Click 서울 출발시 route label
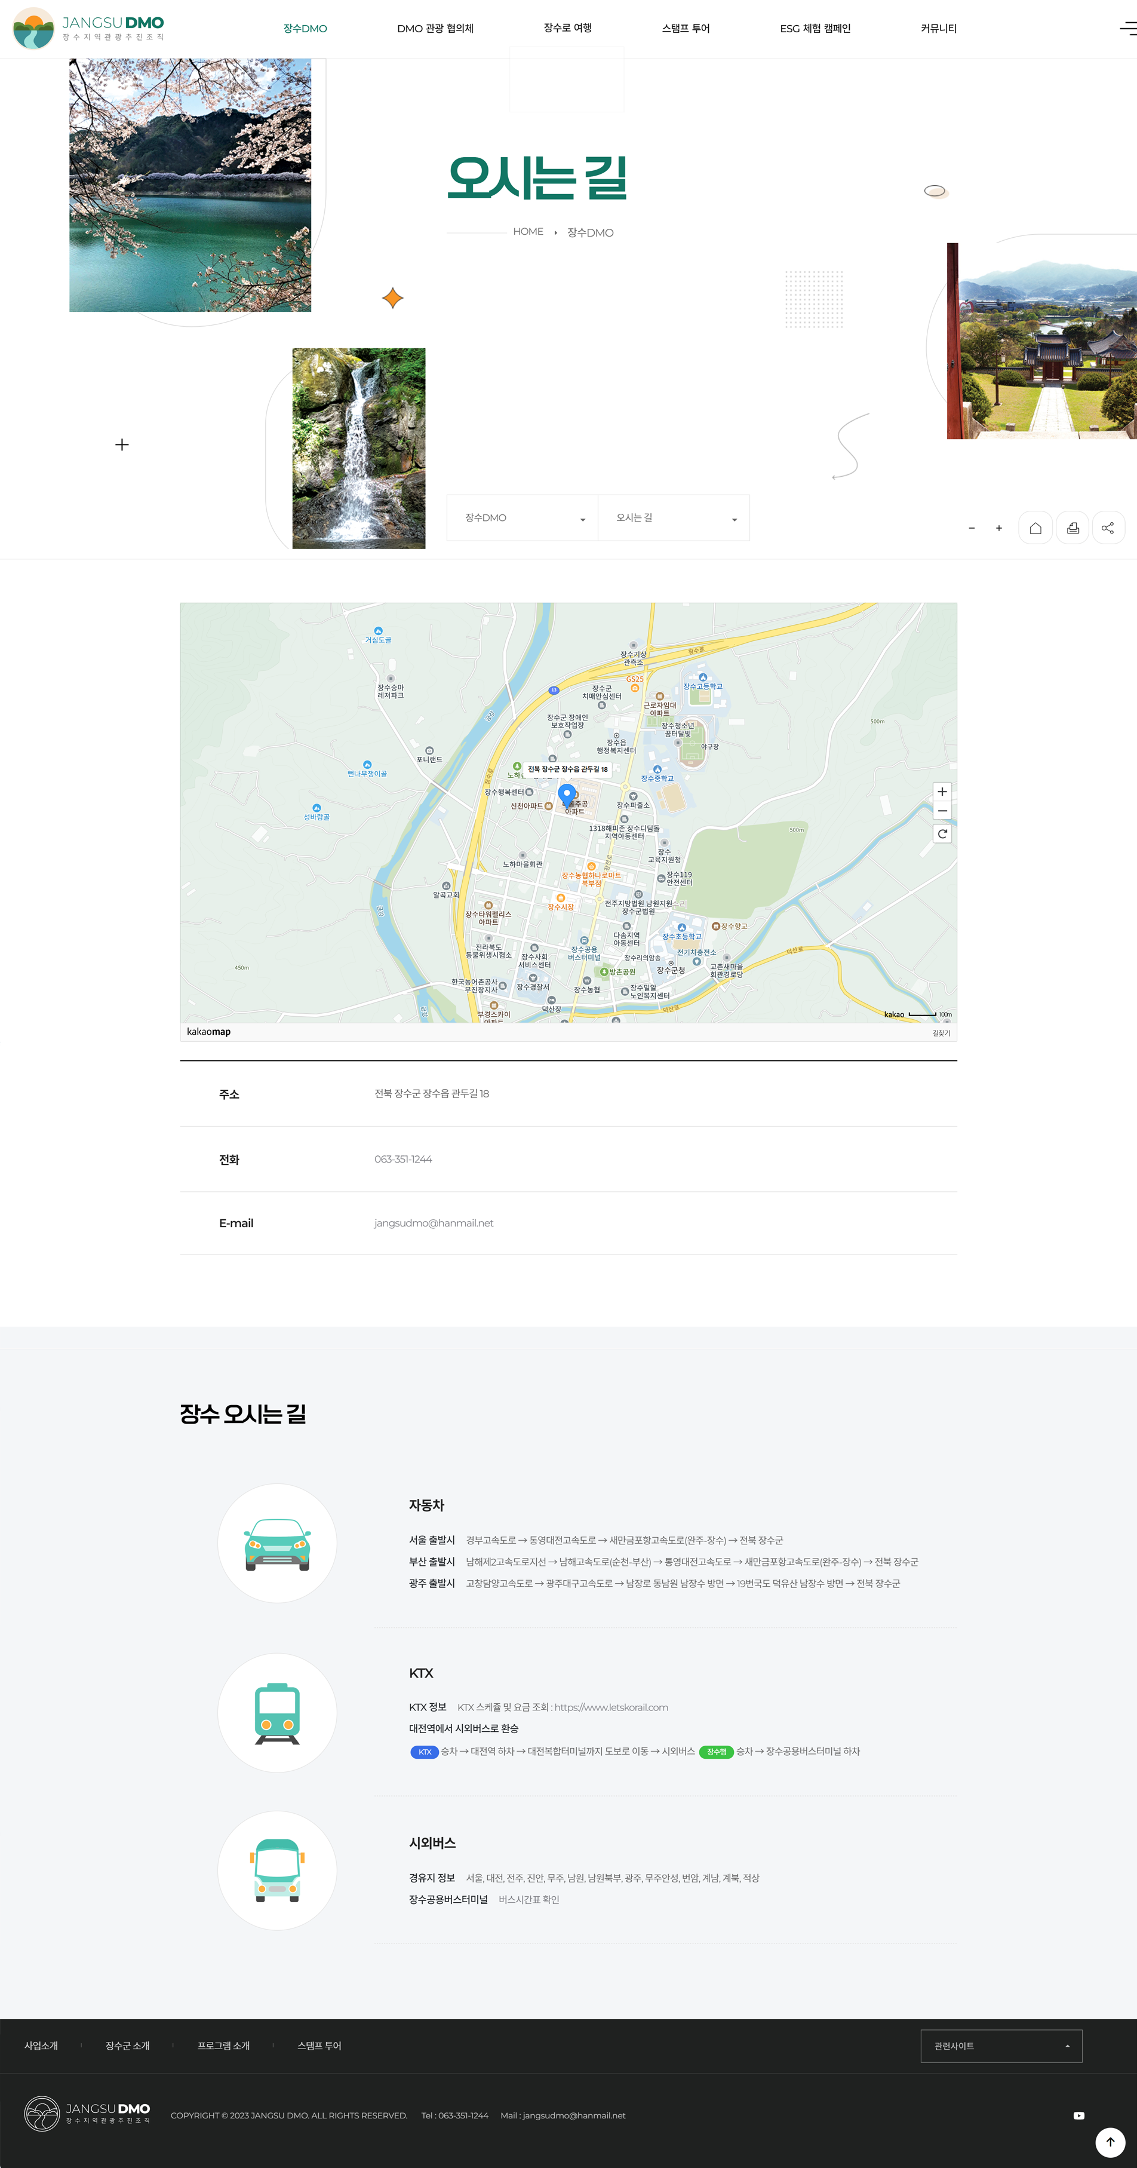This screenshot has width=1137, height=2168. coord(432,1540)
